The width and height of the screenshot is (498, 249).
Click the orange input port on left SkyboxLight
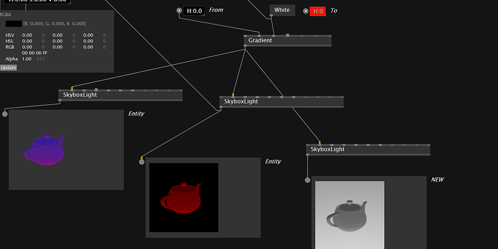click(72, 88)
